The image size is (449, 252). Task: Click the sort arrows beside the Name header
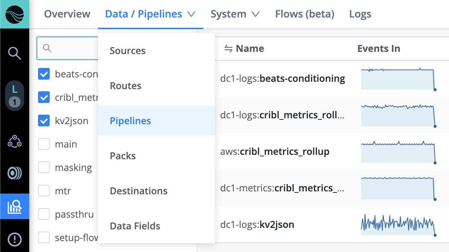pyautogui.click(x=229, y=48)
